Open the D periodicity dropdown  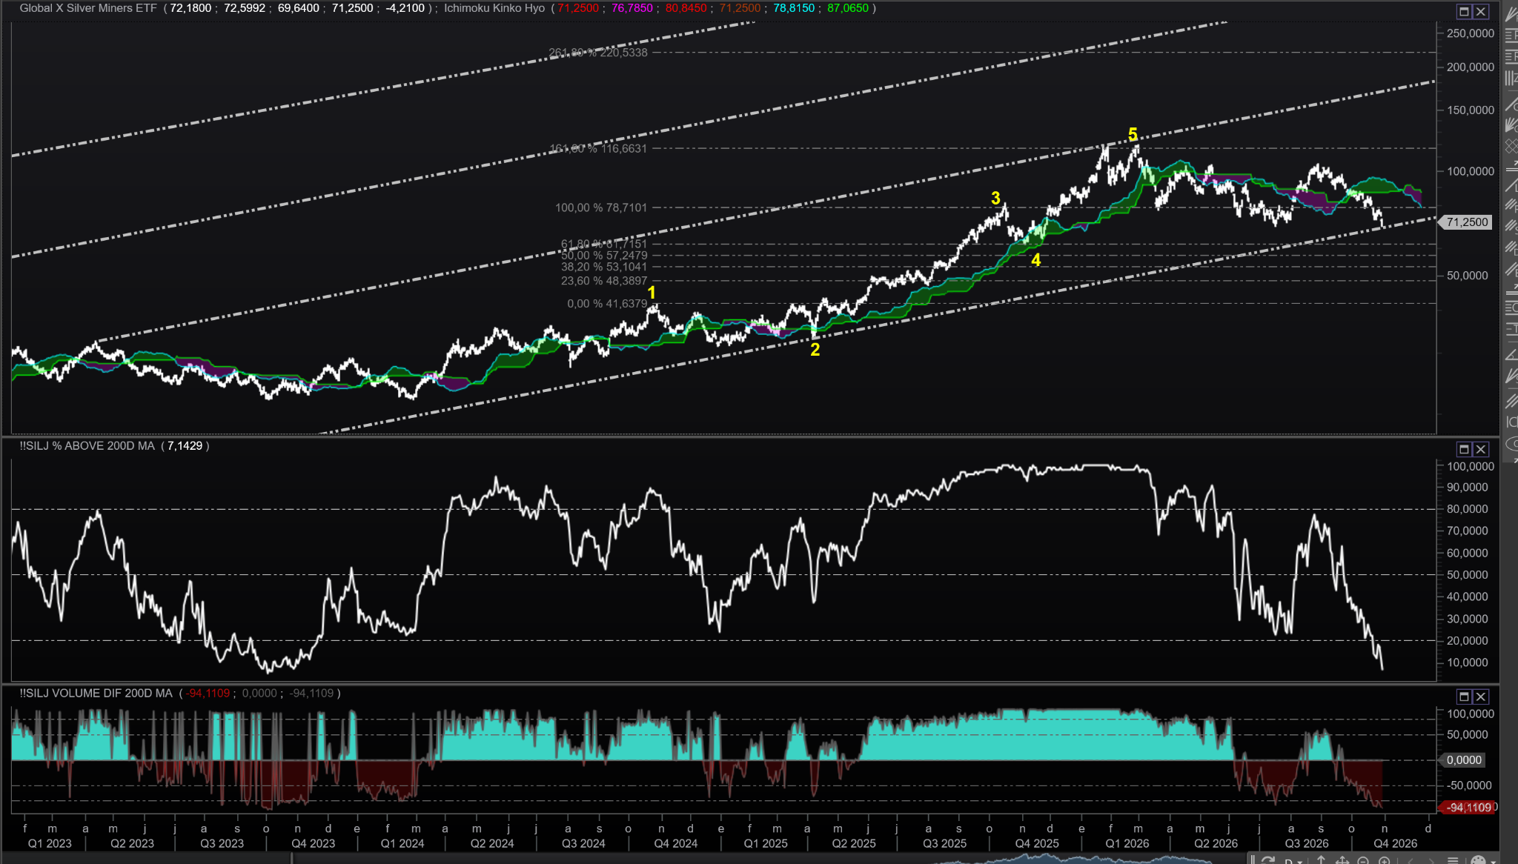1293,861
